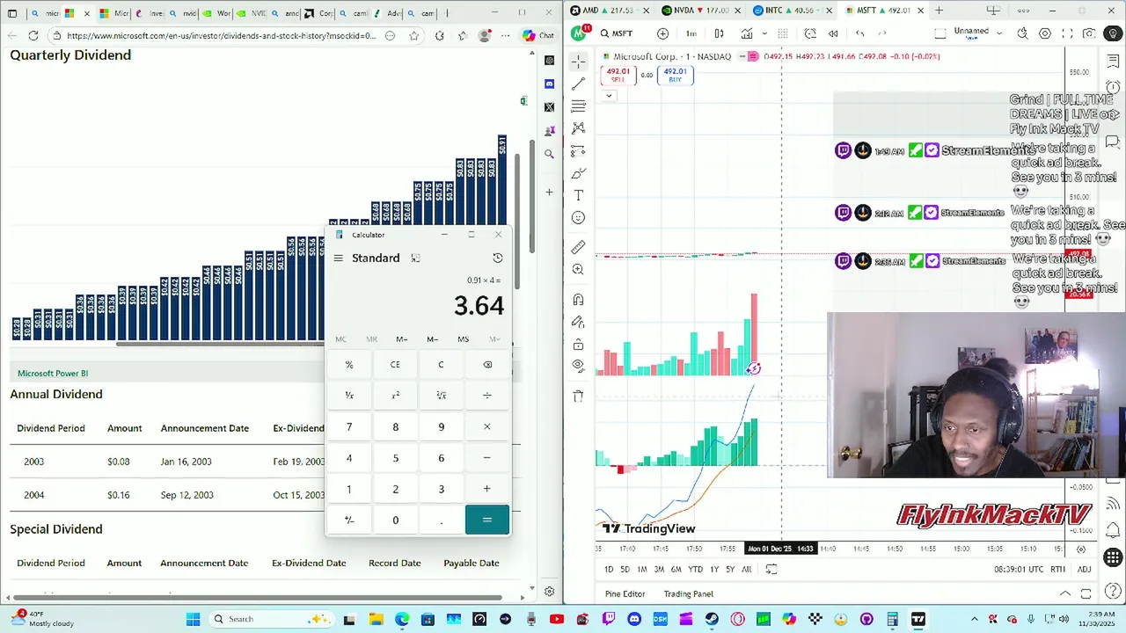Click the BUY 492.01 button
Viewport: 1126px width, 633px height.
[x=675, y=75]
